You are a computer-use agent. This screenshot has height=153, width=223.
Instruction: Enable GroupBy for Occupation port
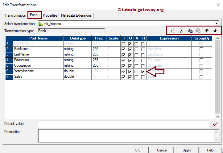pos(201,66)
